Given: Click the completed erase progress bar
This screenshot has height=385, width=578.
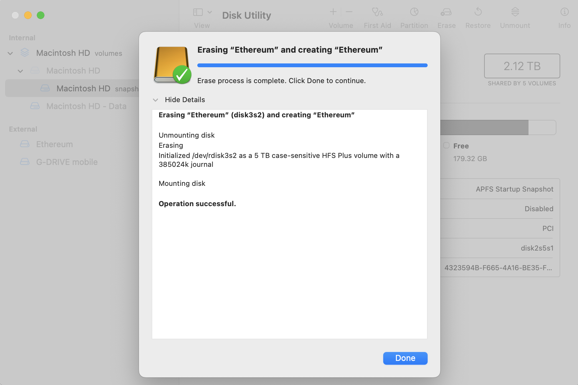Looking at the screenshot, I should pos(312,65).
